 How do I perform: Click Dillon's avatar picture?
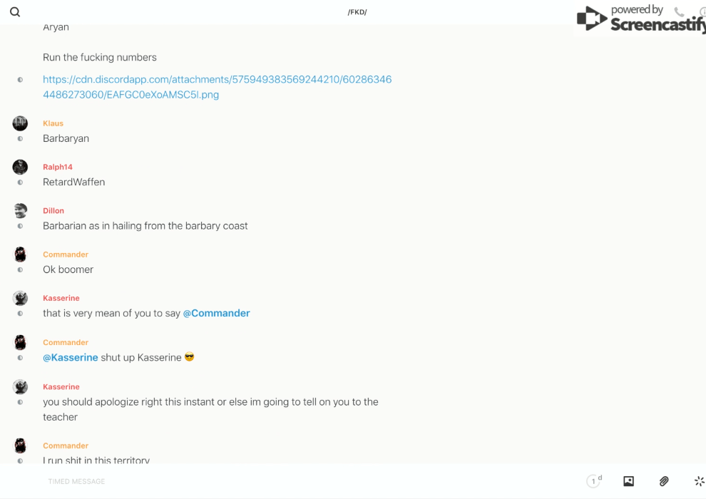[x=20, y=210]
